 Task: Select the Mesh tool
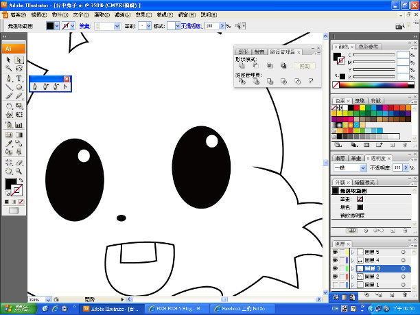pyautogui.click(x=8, y=135)
